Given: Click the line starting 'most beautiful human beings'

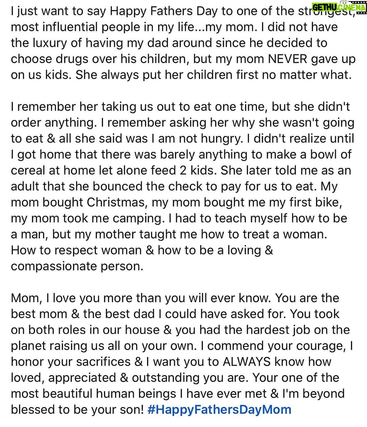Looking at the screenshot, I should [x=178, y=393].
